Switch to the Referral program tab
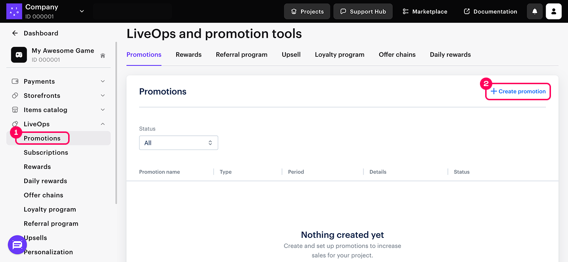The height and width of the screenshot is (262, 568). click(x=241, y=54)
